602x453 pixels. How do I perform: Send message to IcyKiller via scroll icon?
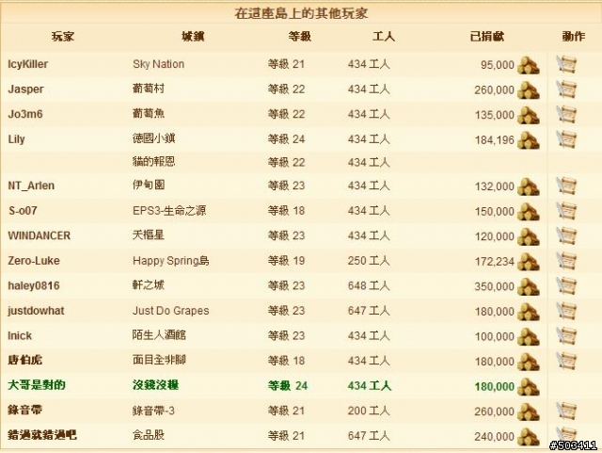pyautogui.click(x=566, y=64)
